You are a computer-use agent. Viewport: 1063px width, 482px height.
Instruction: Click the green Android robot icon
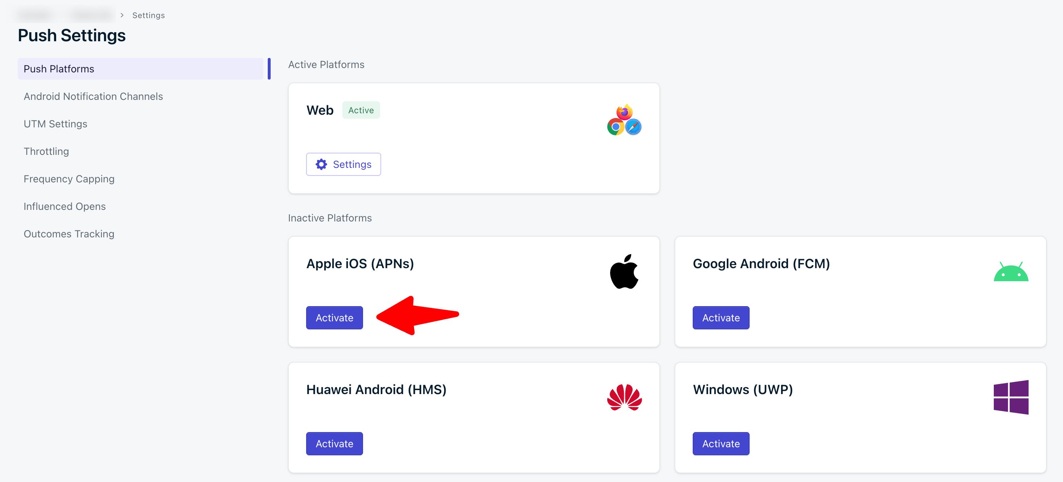(x=1010, y=272)
